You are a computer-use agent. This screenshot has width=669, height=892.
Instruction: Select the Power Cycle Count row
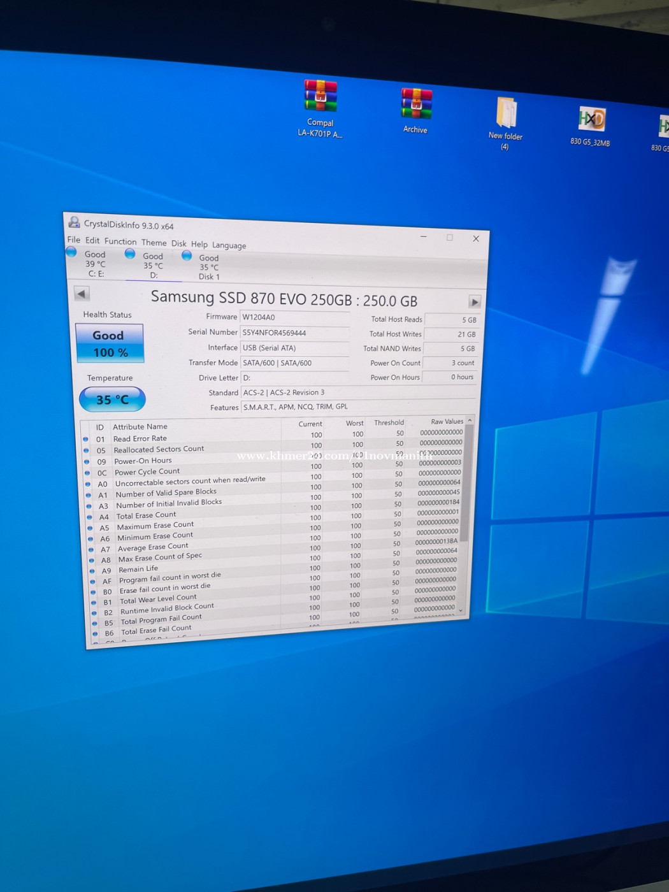(x=273, y=468)
